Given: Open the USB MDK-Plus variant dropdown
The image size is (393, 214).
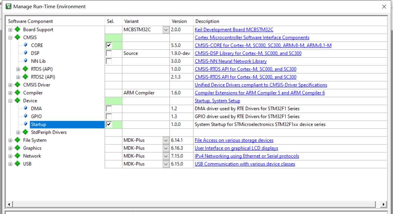Looking at the screenshot, I should pyautogui.click(x=166, y=164).
